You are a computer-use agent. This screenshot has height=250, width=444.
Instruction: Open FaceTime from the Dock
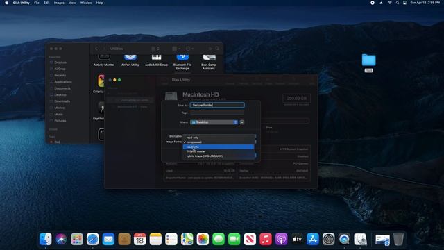pos(234,240)
